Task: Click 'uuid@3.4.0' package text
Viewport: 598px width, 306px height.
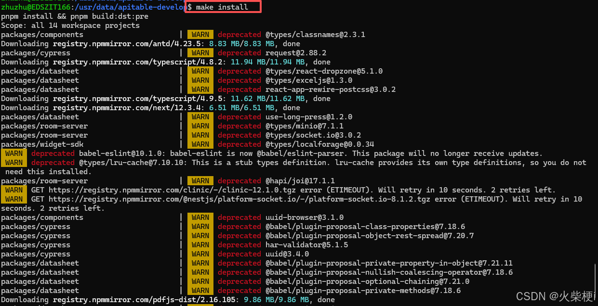Action: (x=287, y=254)
